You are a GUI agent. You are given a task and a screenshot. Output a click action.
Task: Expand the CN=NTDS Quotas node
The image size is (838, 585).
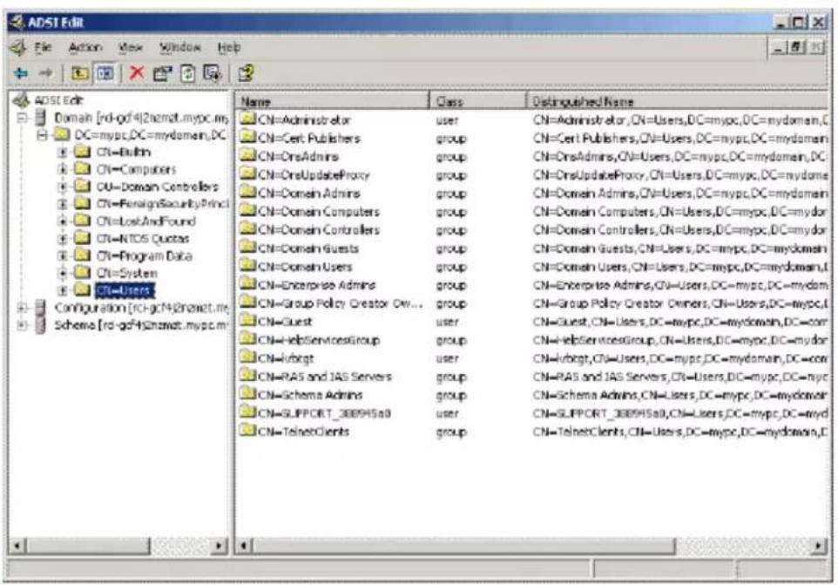pos(63,239)
